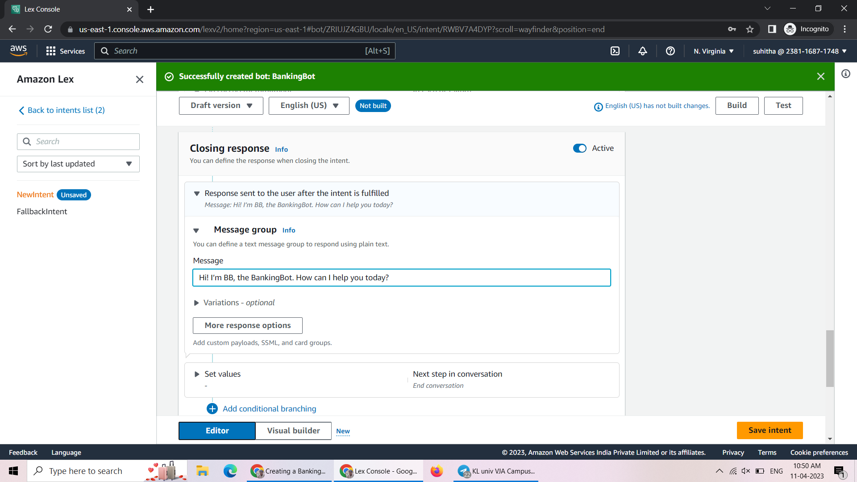This screenshot has height=482, width=857.
Task: Launch Firefox from the taskbar
Action: point(437,471)
